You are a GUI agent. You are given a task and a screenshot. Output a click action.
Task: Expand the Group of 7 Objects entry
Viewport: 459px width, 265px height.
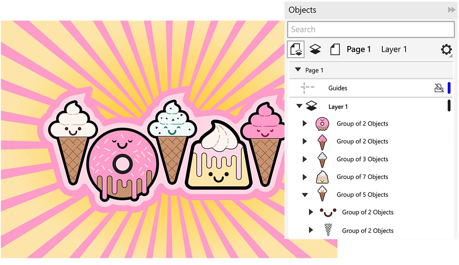click(x=305, y=177)
